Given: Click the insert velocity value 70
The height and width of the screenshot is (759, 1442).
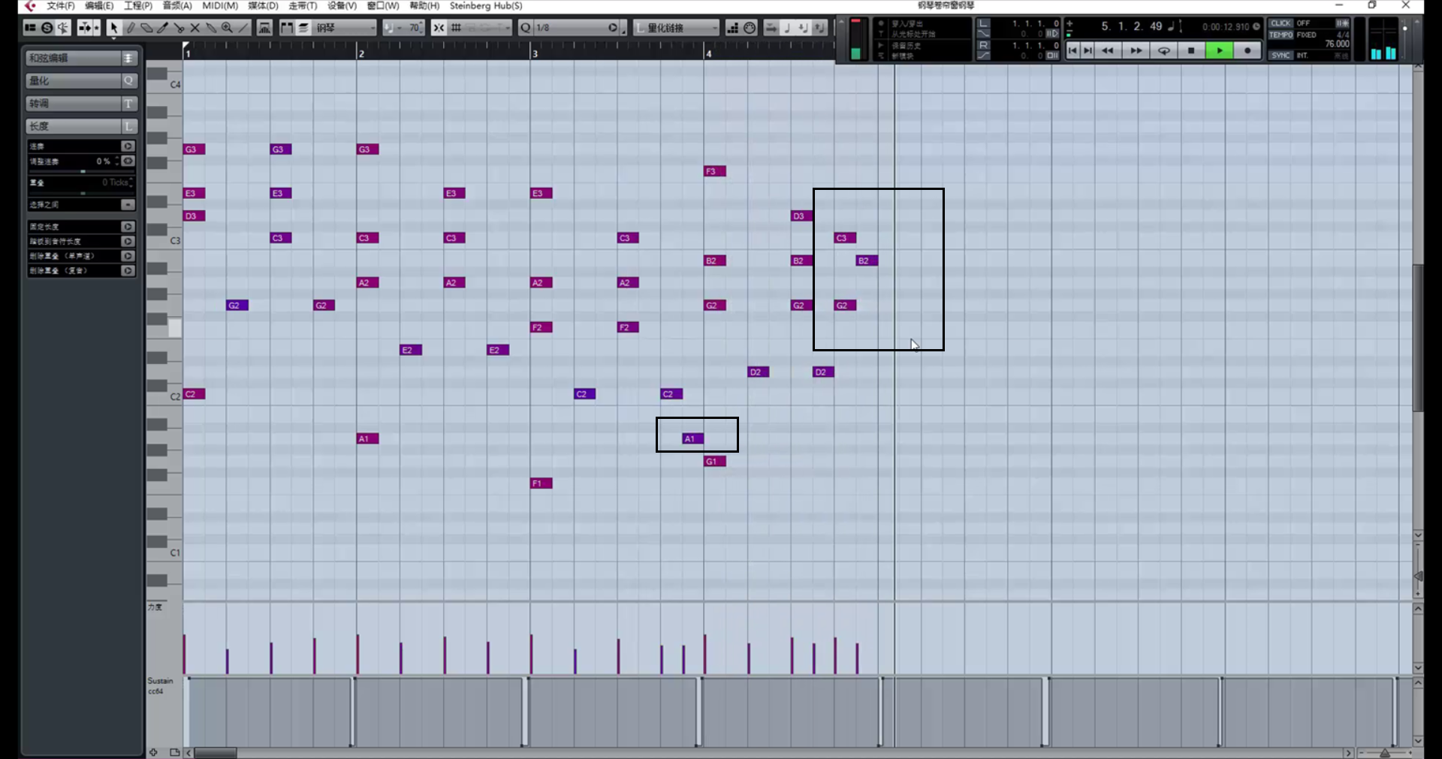Looking at the screenshot, I should click(x=415, y=28).
